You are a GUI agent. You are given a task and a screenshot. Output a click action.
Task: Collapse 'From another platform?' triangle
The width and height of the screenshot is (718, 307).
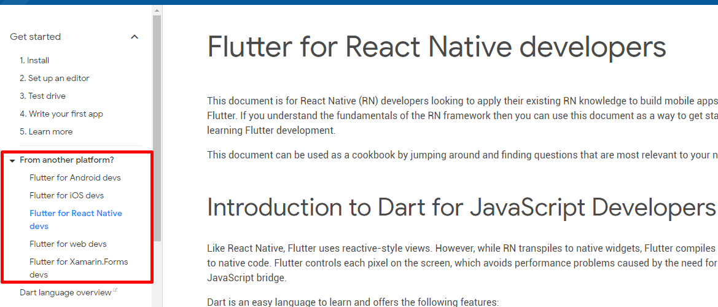click(12, 161)
